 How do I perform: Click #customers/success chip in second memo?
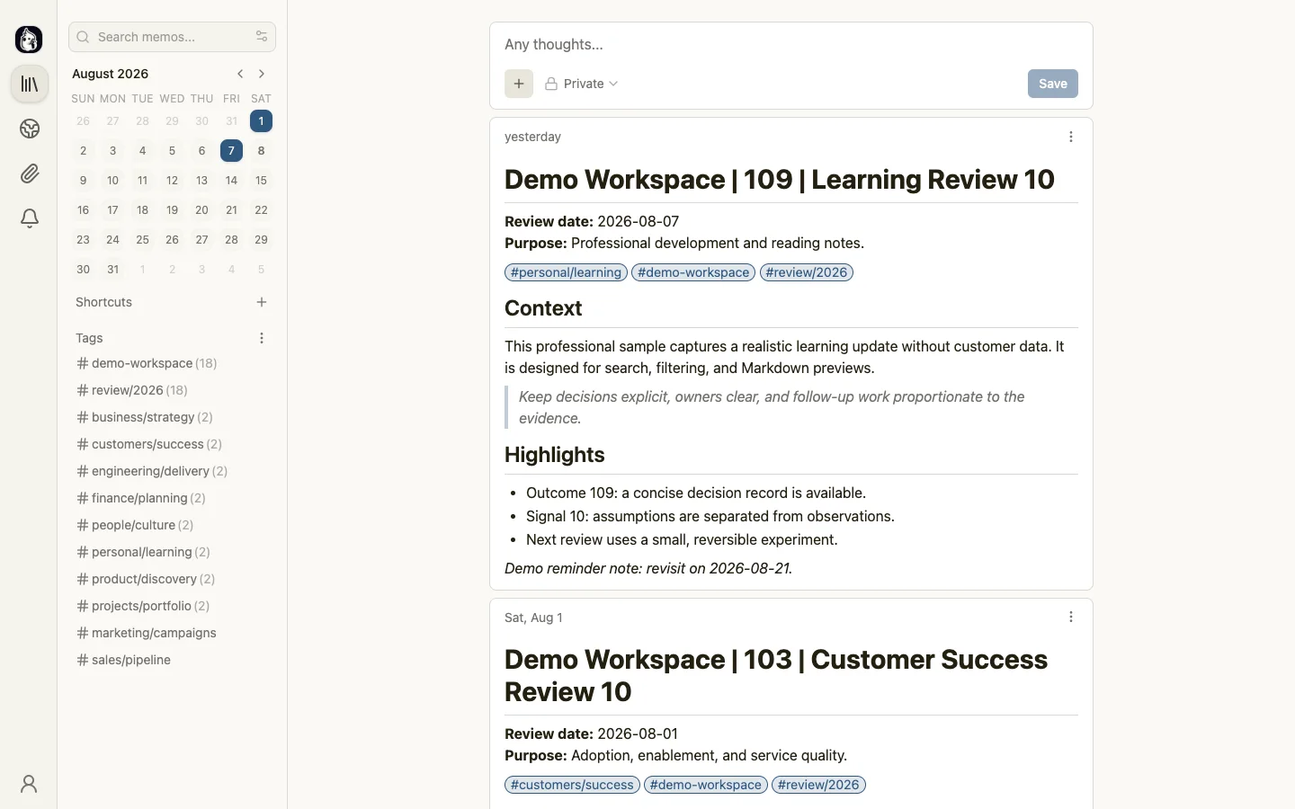coord(572,785)
